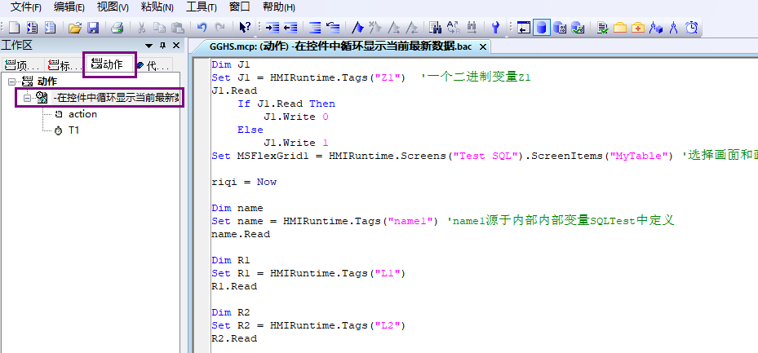The height and width of the screenshot is (353, 758).
Task: Click the line 'Dim J1'
Action: [231, 64]
